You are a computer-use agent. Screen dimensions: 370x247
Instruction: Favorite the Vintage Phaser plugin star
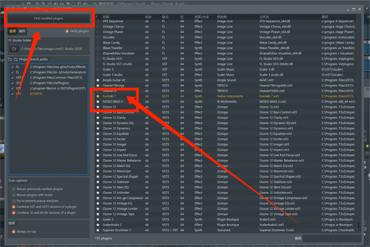coord(98,32)
